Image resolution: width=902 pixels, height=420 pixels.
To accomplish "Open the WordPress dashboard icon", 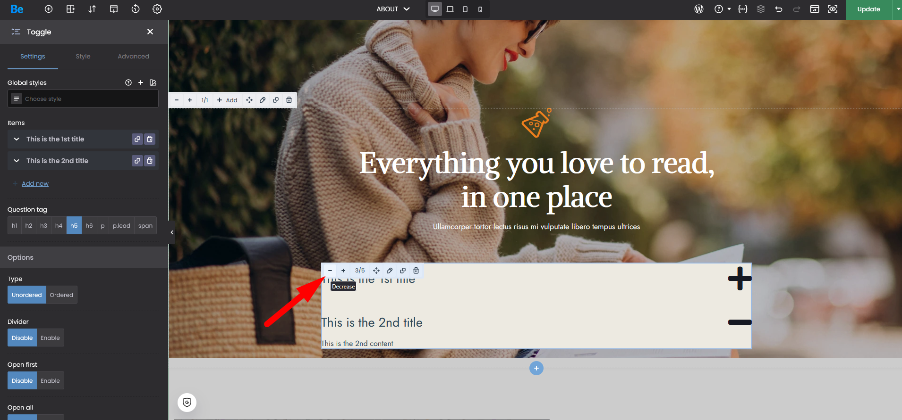I will click(699, 9).
